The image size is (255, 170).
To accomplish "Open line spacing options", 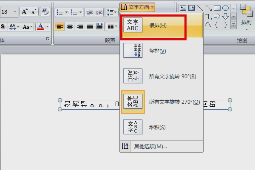I will coord(111,12).
